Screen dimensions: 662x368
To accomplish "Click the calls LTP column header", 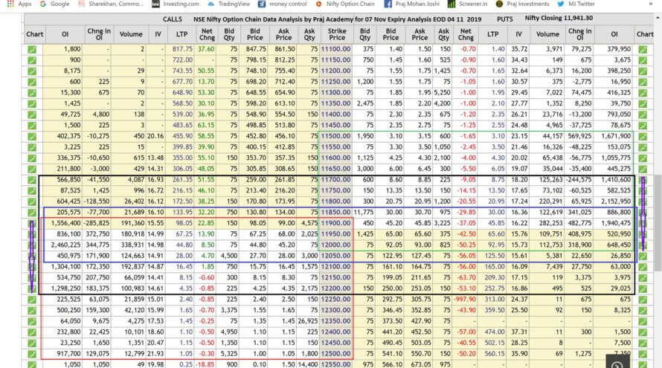I will point(182,34).
